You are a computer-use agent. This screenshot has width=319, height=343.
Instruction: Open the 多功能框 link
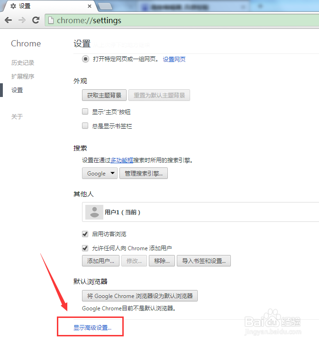tap(122, 160)
